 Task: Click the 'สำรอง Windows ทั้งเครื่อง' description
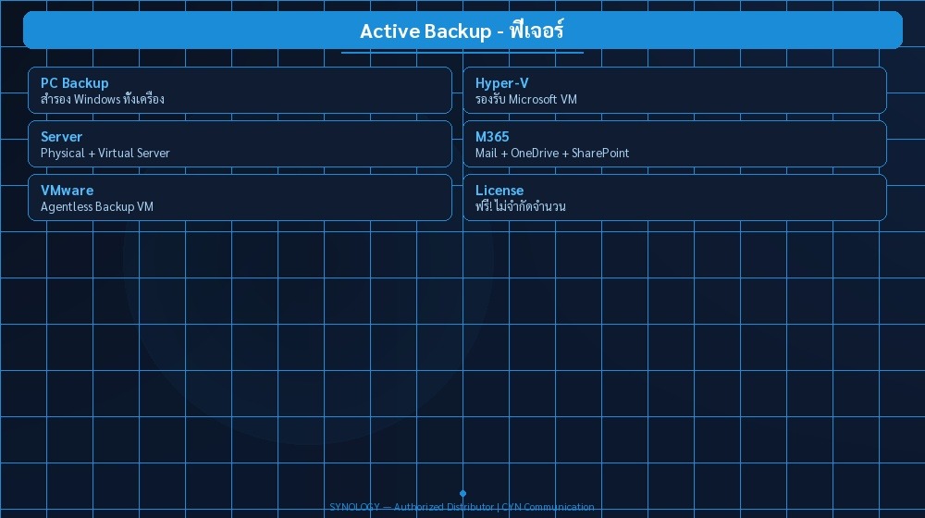[102, 99]
